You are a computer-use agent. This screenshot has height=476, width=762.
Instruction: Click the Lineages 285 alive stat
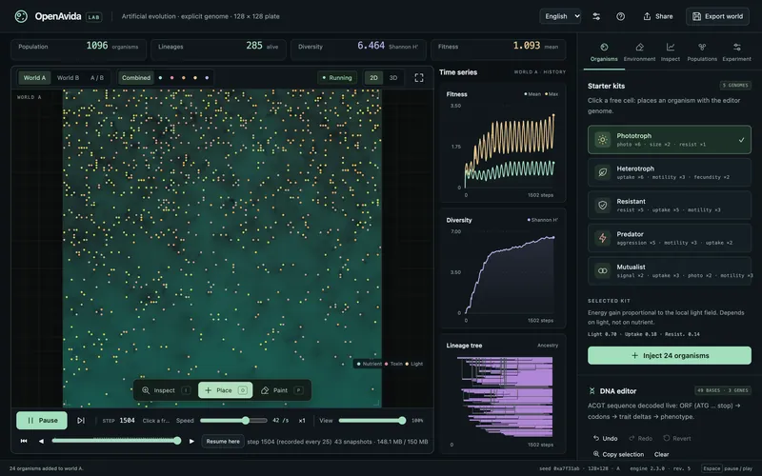tap(218, 50)
